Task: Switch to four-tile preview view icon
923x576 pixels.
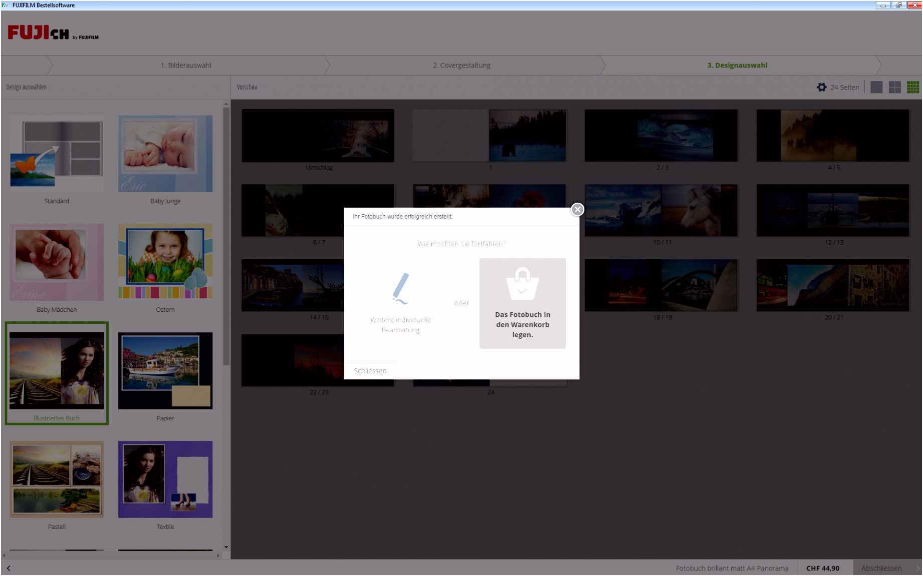Action: [895, 87]
